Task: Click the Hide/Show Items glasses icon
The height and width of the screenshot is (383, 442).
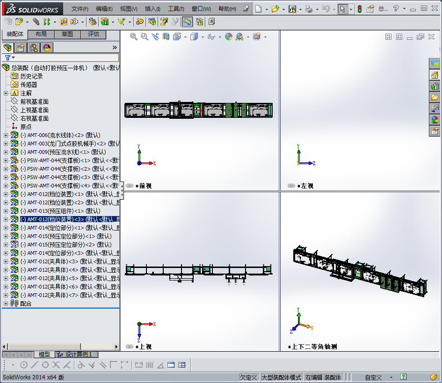Action: click(211, 36)
